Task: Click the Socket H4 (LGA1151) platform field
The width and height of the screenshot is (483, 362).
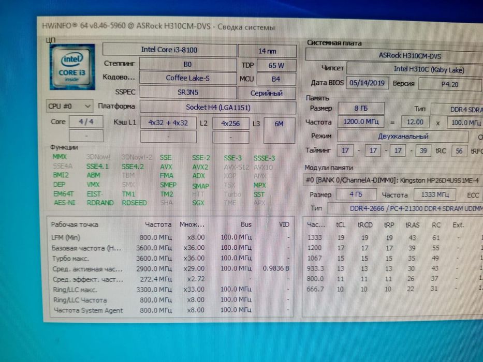Action: (218, 108)
